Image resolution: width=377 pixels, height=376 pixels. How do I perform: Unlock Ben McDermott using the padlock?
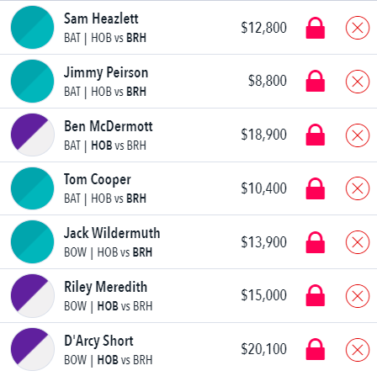pyautogui.click(x=316, y=135)
